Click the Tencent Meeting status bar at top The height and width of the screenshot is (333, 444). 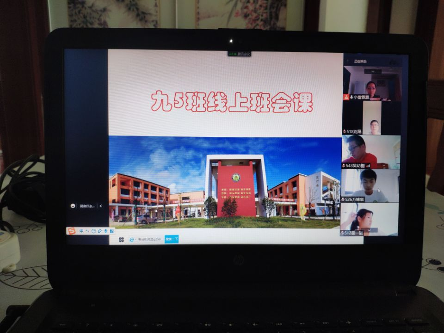(x=239, y=54)
